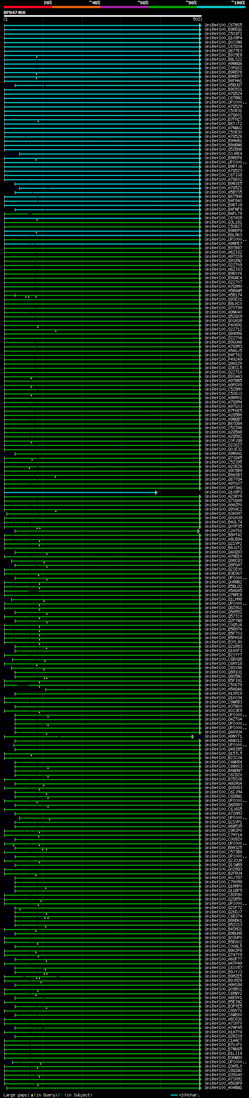
Task: Pick the UniRef100_C6HY18 row label
Action: (x=223, y=664)
